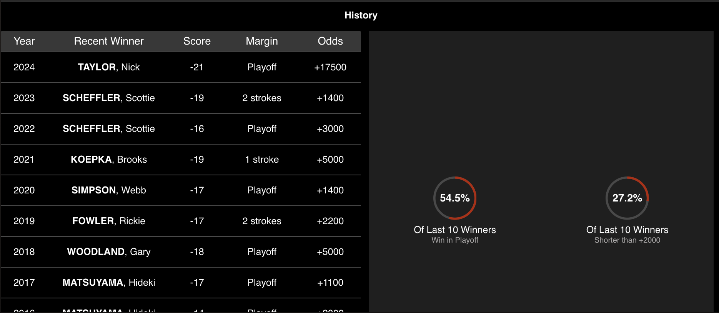719x313 pixels.
Task: Click the 2021 year cell
Action: (x=24, y=160)
